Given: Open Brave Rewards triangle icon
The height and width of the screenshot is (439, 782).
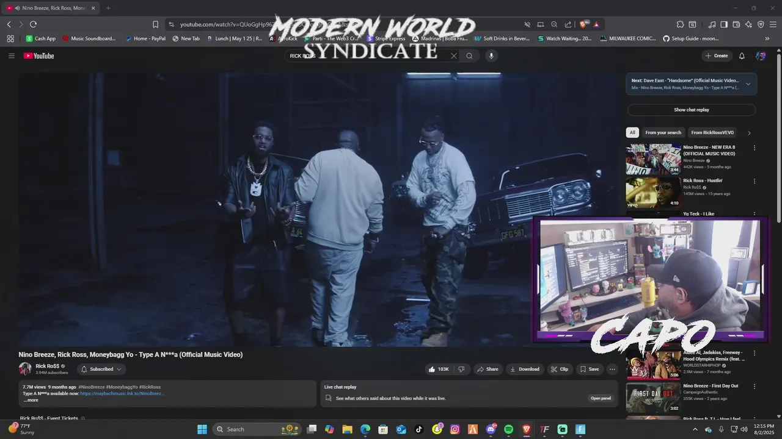Looking at the screenshot, I should point(596,24).
